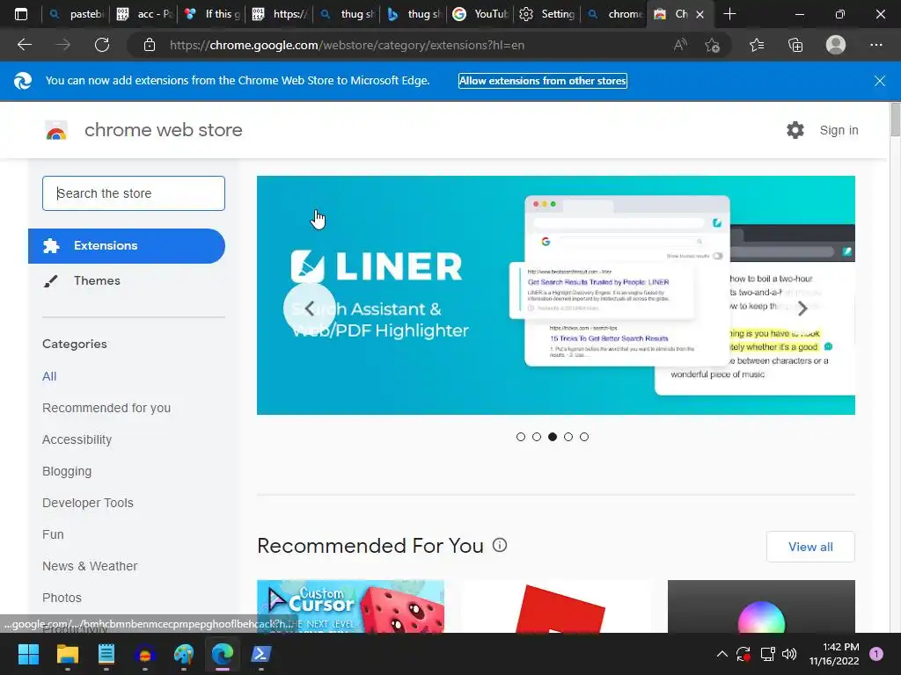Click the page vertical scrollbar thumb

[895, 120]
